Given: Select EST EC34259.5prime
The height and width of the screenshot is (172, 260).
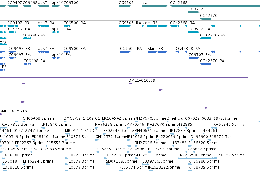Looking at the screenshot, I should (x=120, y=155).
